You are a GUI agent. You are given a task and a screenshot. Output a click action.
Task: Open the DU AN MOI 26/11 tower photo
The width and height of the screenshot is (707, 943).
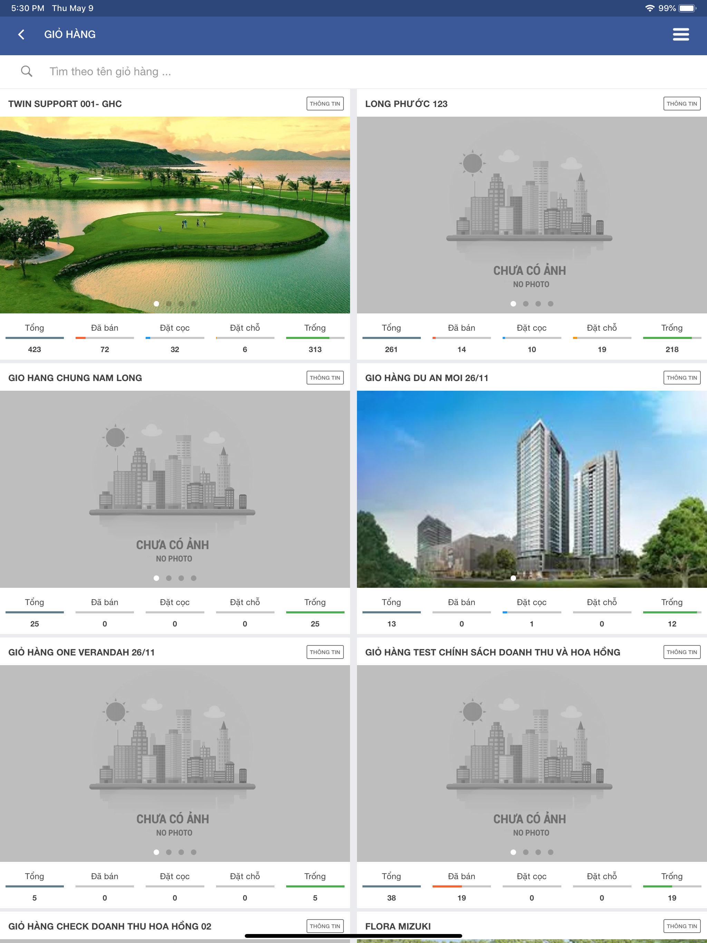(532, 489)
